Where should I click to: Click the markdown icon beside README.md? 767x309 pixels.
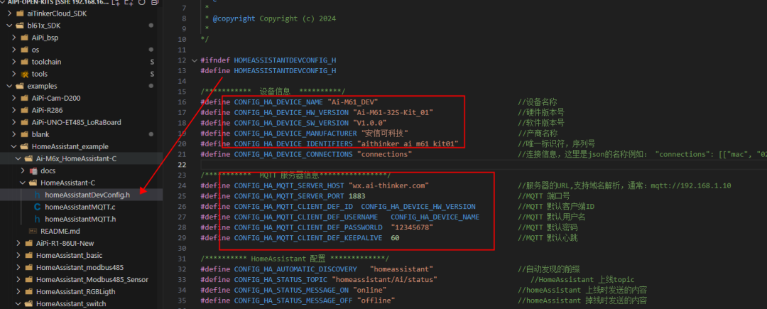tap(33, 231)
